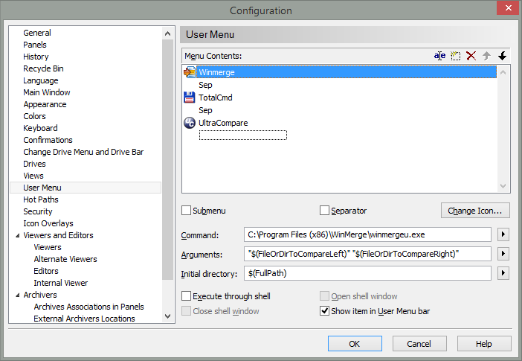Select the Recycle Bin category
This screenshot has width=522, height=361.
coord(43,68)
